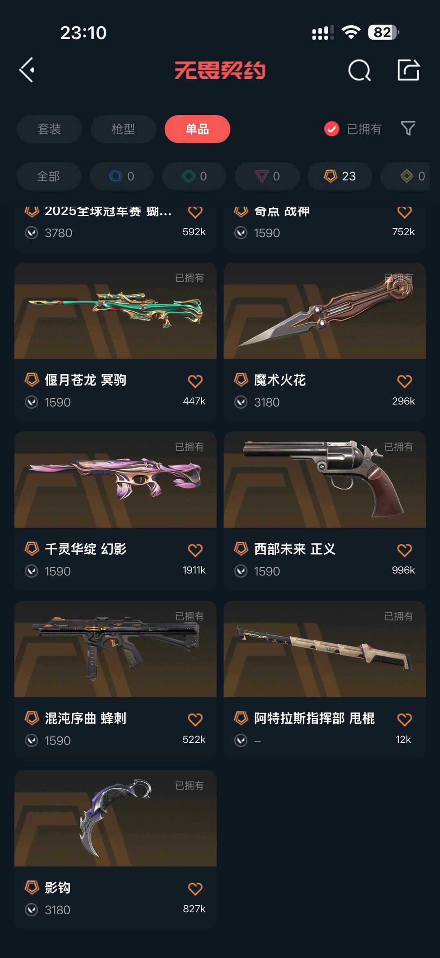Tap the share icon at top right
The height and width of the screenshot is (958, 440).
click(409, 70)
